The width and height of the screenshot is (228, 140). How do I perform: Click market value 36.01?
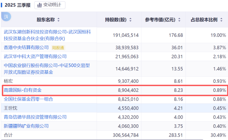pyautogui.click(x=177, y=47)
